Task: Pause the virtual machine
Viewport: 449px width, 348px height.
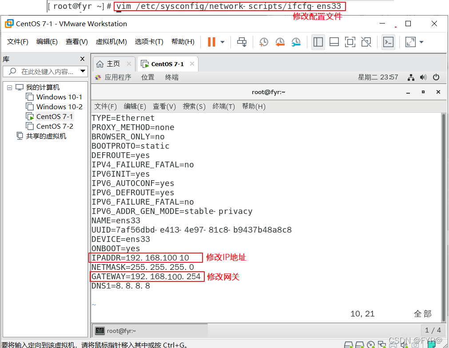Action: click(211, 42)
